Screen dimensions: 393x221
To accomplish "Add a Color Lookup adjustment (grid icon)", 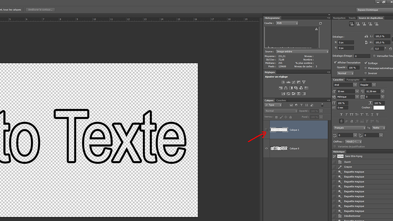I will (x=306, y=88).
